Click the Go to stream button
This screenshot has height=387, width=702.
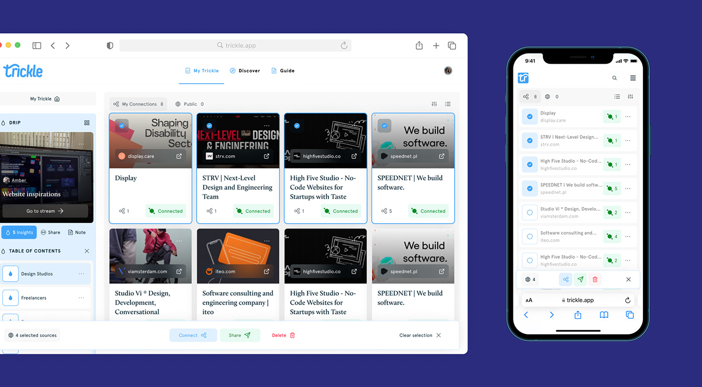coord(45,211)
